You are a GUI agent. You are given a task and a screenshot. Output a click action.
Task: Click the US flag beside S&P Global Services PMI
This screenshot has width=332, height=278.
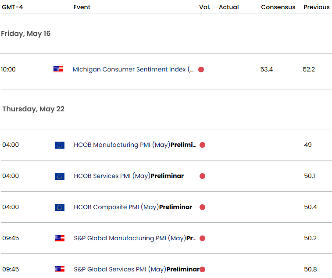[60, 269]
